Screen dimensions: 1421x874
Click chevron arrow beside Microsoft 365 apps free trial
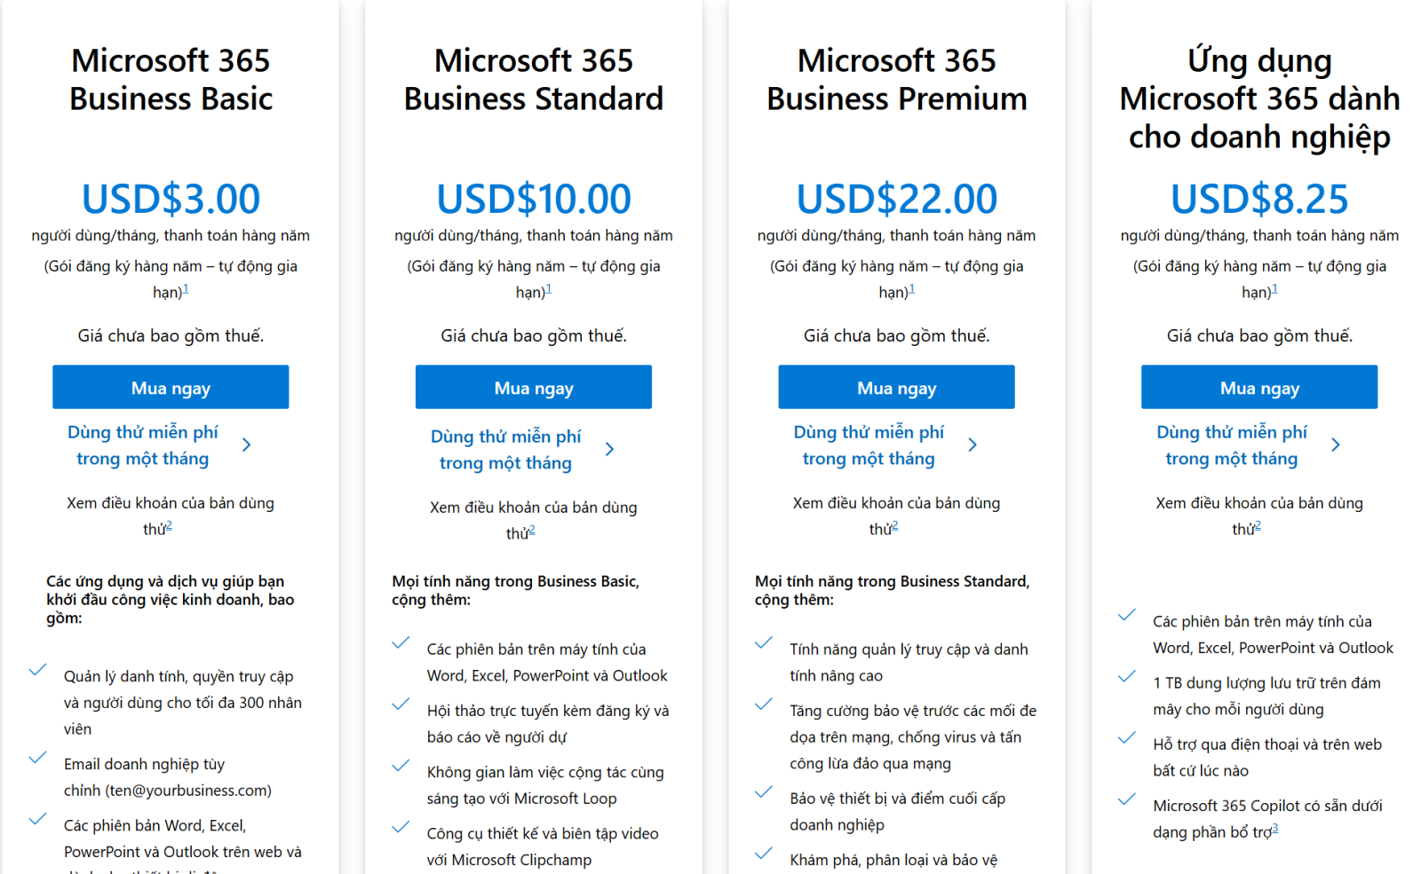click(x=1336, y=445)
